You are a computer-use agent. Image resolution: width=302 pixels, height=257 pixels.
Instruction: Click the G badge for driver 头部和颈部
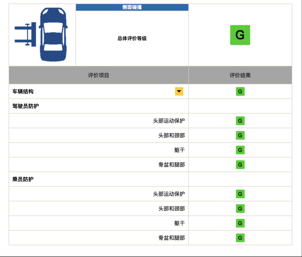[x=240, y=135]
